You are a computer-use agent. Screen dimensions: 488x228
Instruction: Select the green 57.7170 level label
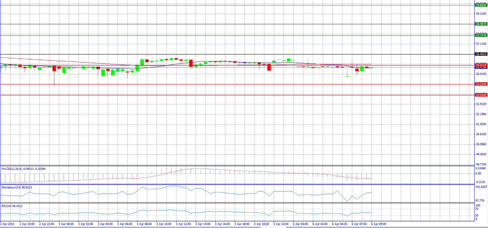coord(481,35)
